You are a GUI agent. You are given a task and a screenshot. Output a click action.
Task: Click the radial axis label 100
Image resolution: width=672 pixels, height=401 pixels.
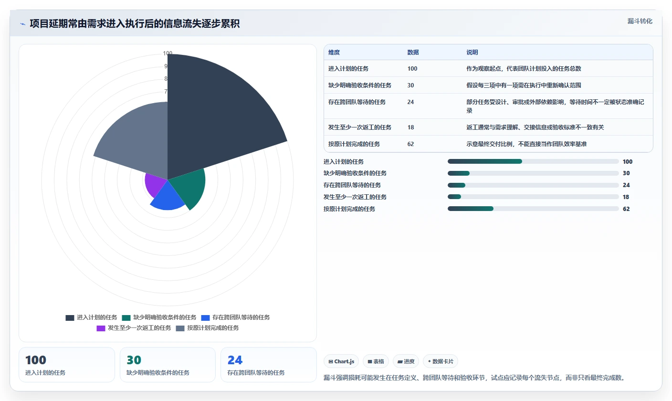168,53
